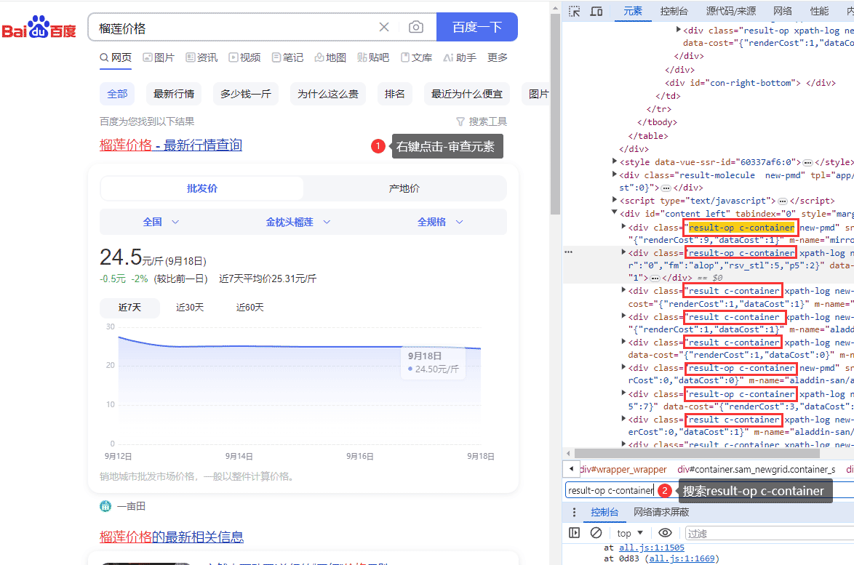Expand the style data-vue-ssr-id node
Image resolution: width=854 pixels, height=565 pixels.
point(615,161)
